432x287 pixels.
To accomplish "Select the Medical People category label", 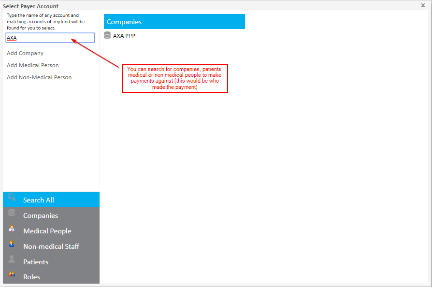I will [x=47, y=231].
